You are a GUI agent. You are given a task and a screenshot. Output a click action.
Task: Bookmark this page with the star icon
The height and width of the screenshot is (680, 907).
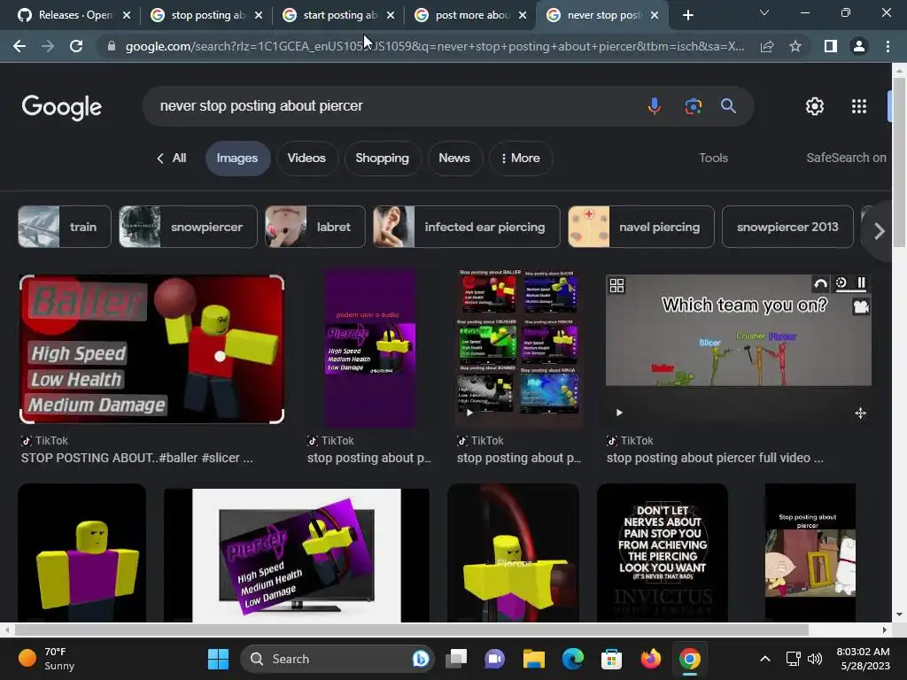[795, 46]
